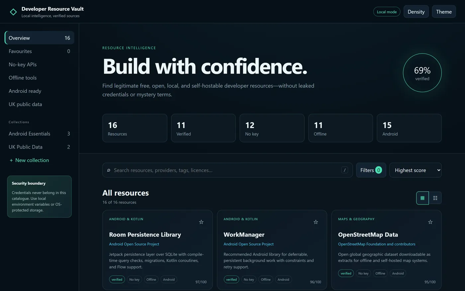The height and width of the screenshot is (291, 465).
Task: Click the verified tag on WorkManager card
Action: [x=232, y=280]
